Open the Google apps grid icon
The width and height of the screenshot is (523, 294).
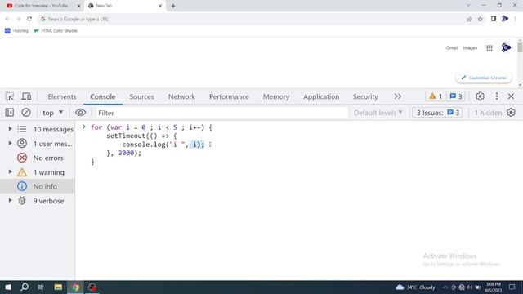(x=489, y=48)
